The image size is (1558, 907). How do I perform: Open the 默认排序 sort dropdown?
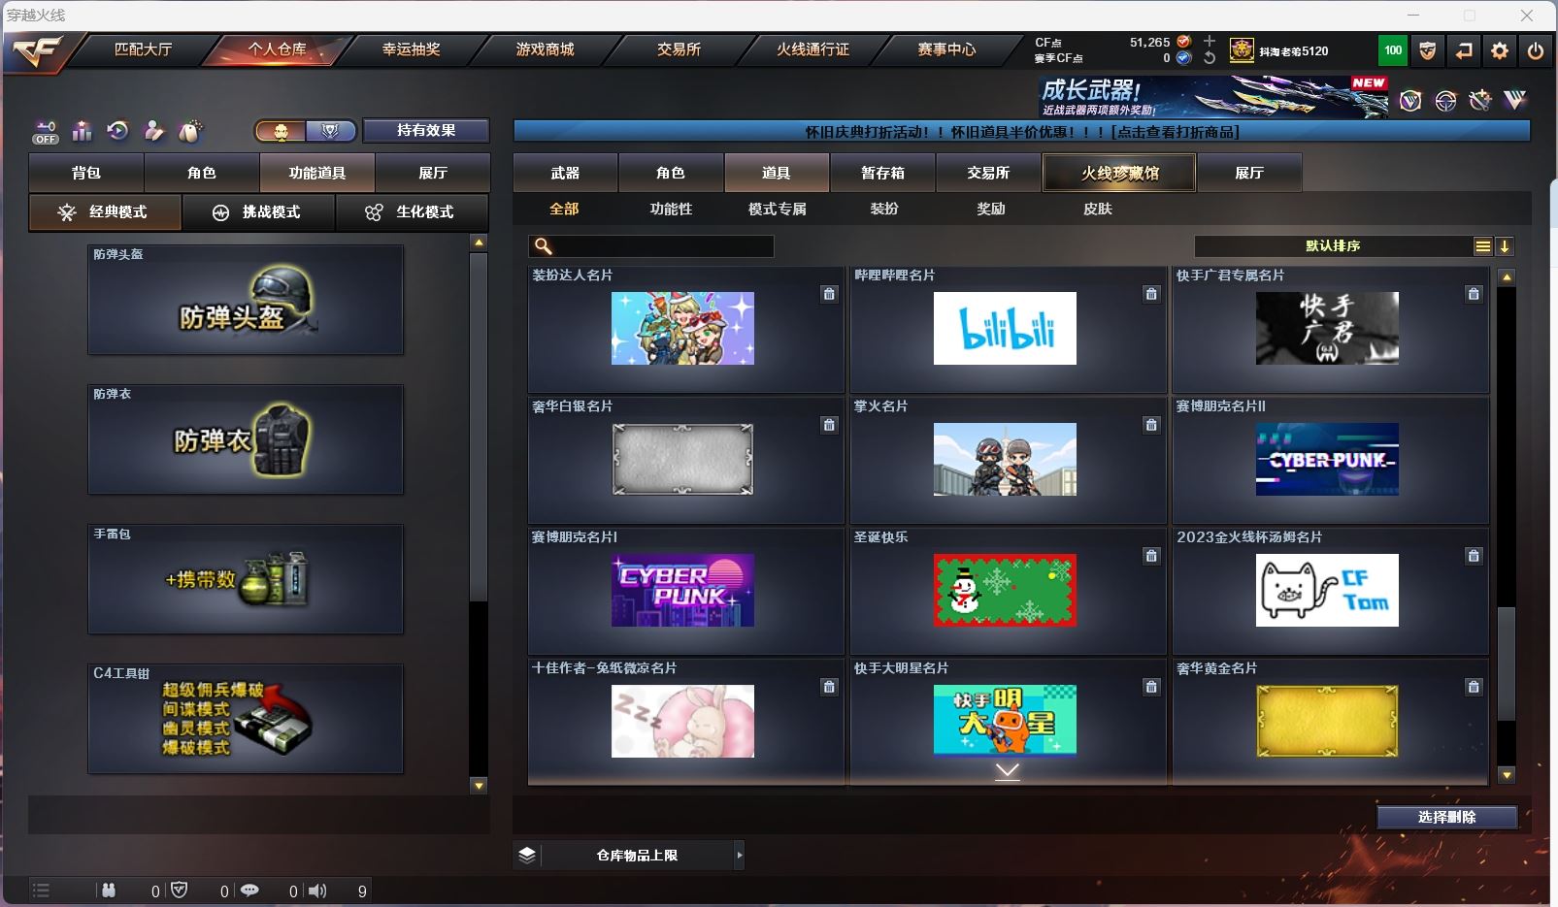1333,246
